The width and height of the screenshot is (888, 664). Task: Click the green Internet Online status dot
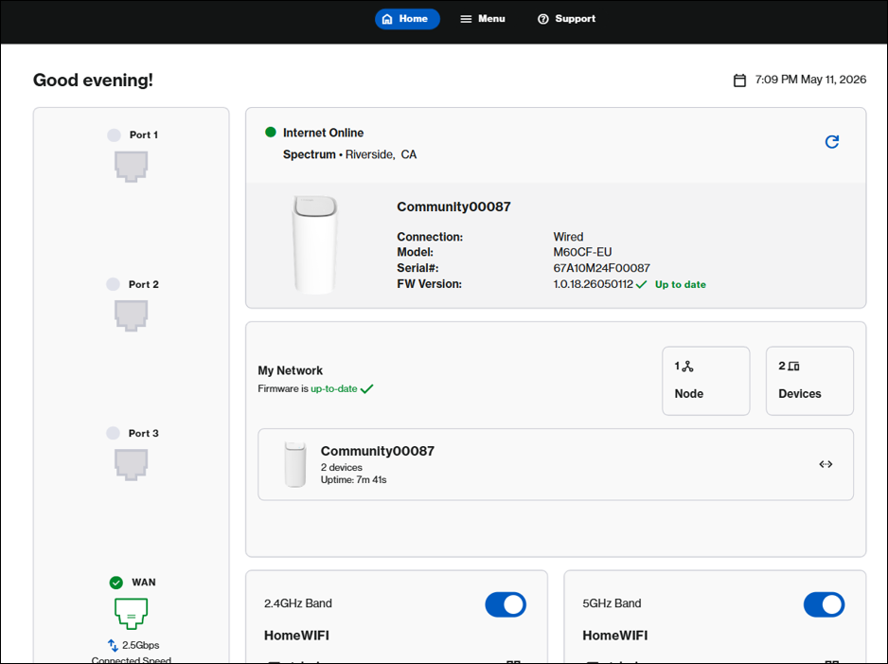pyautogui.click(x=271, y=133)
